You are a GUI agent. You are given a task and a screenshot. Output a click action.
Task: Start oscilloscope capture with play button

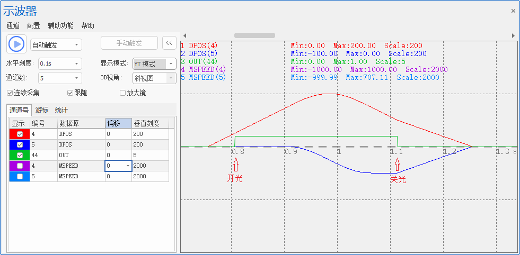coord(16,44)
